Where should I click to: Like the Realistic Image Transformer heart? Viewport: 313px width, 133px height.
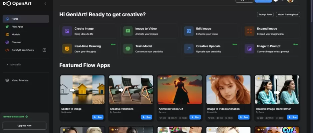258,118
